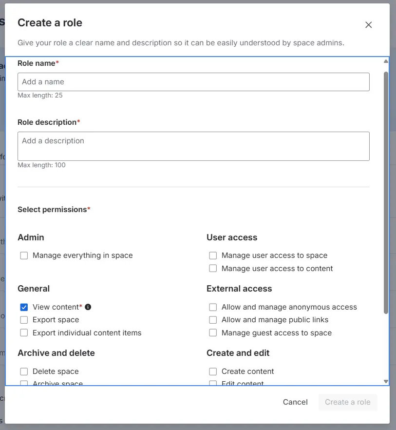The image size is (396, 430).
Task: Uncheck the View content checkbox
Action: click(x=24, y=307)
